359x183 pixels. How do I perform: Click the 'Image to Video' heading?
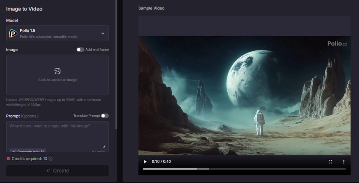tap(24, 9)
